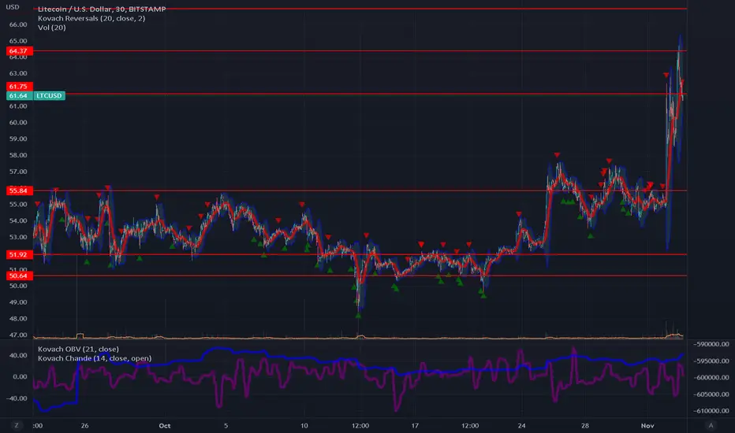Click the red 64.37 price label
735x433 pixels.
point(19,51)
